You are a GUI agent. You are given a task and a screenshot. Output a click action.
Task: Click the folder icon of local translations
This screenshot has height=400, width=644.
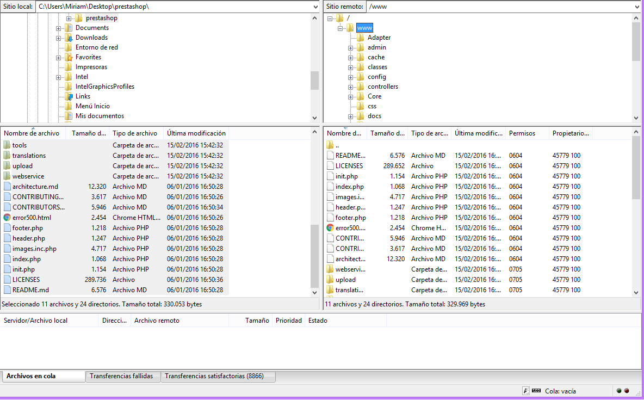click(7, 156)
